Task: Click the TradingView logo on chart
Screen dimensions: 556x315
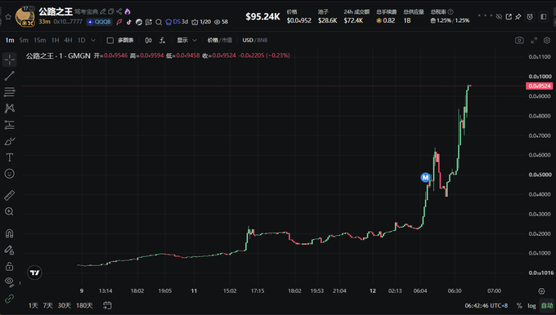Action: 34,273
